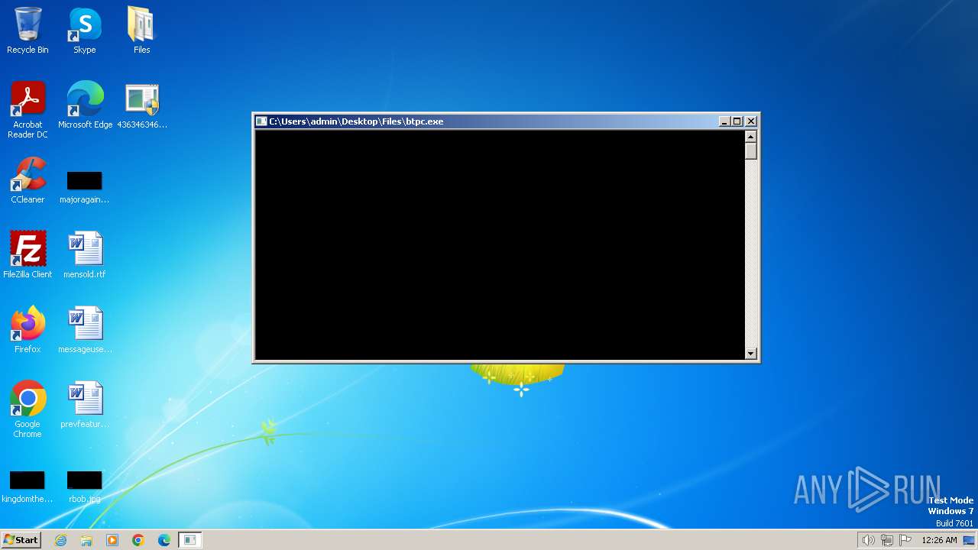
Task: Open the taskbar clock showing 12:26 AM
Action: pos(939,540)
